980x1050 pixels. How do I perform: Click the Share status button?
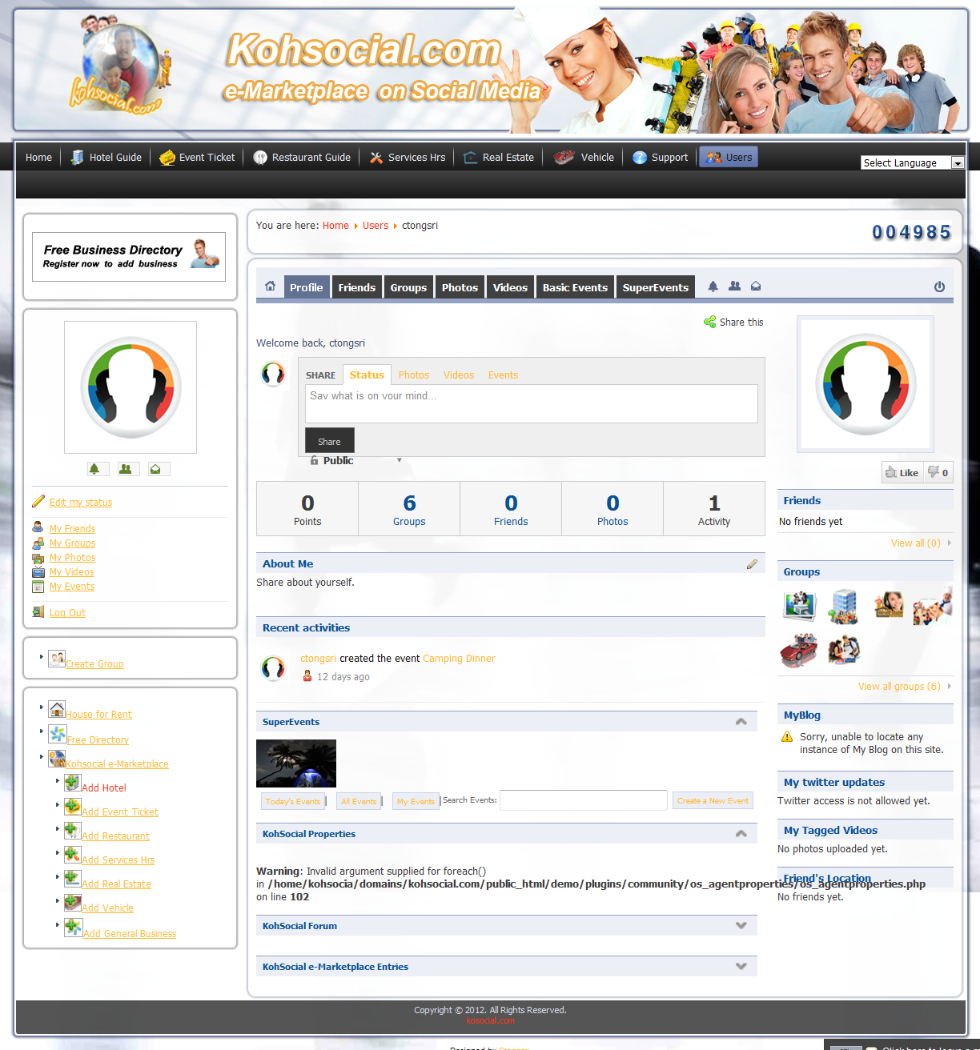[x=329, y=441]
